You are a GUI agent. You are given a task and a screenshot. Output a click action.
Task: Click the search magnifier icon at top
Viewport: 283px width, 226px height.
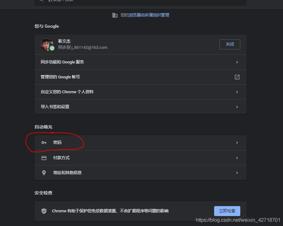point(41,1)
